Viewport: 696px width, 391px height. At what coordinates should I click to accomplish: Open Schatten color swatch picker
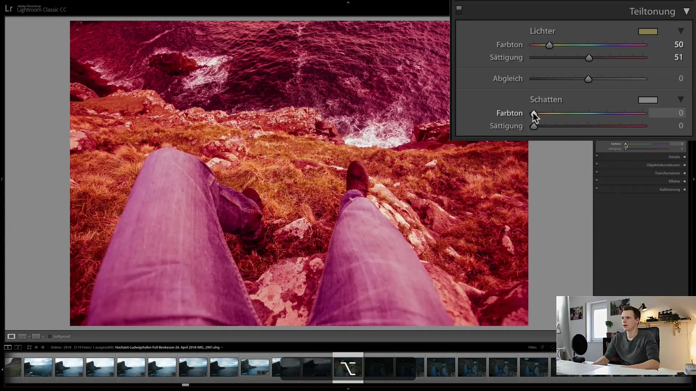pyautogui.click(x=648, y=100)
